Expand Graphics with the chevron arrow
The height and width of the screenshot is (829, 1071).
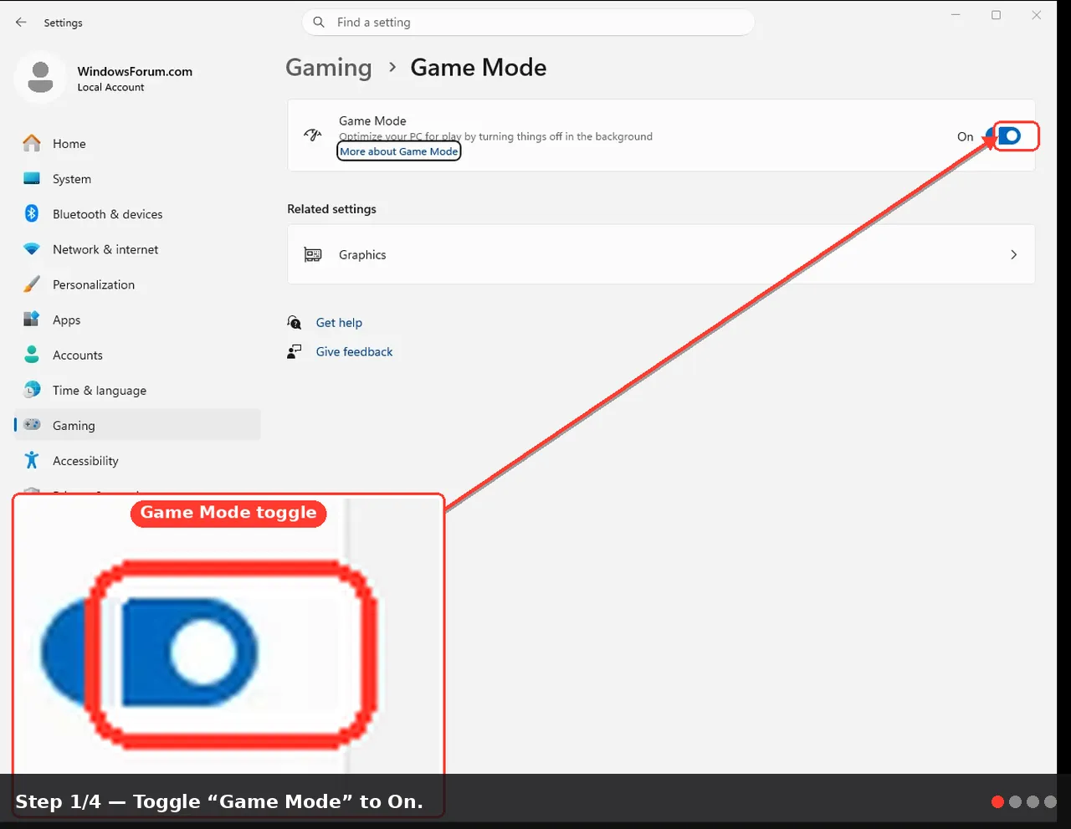[x=1013, y=254]
